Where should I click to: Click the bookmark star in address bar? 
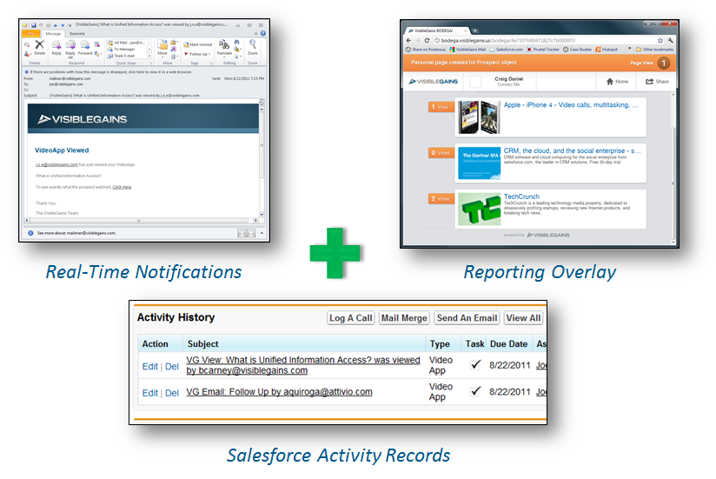click(660, 40)
